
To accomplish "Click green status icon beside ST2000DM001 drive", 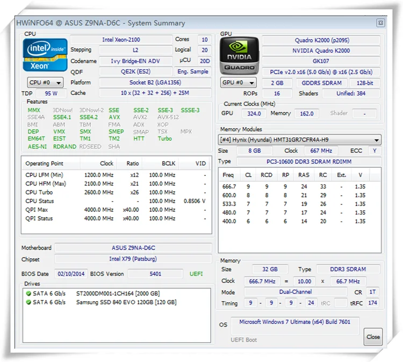I will (28, 293).
